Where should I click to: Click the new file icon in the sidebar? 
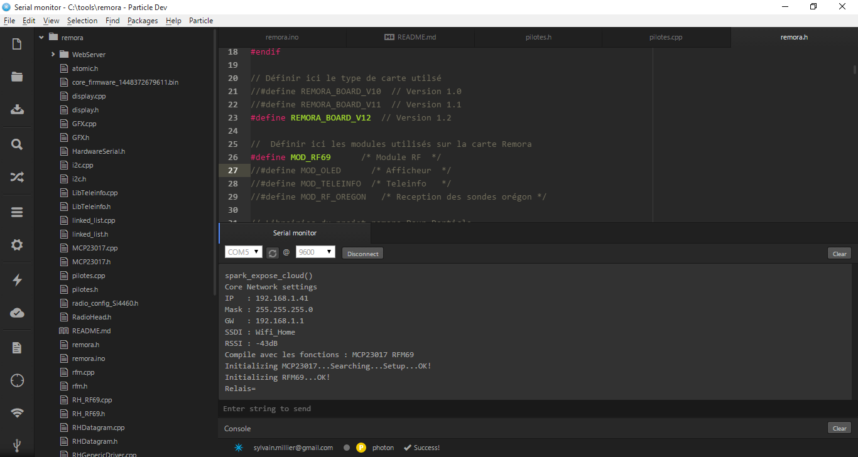tap(17, 44)
